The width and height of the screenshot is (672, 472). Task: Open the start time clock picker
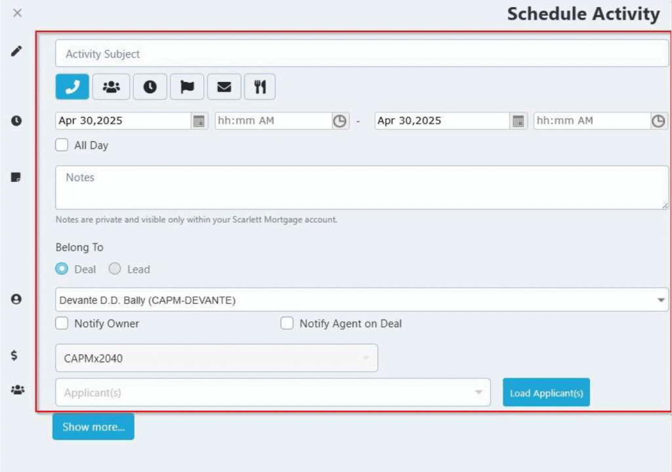point(340,121)
